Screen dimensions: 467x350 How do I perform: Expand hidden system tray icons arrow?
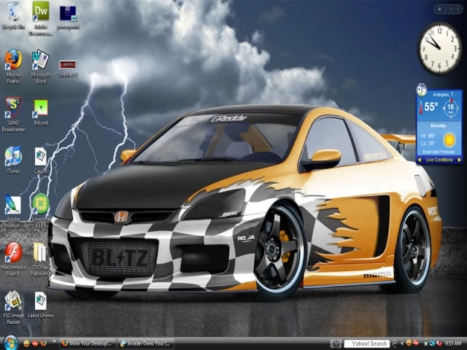pyautogui.click(x=402, y=343)
